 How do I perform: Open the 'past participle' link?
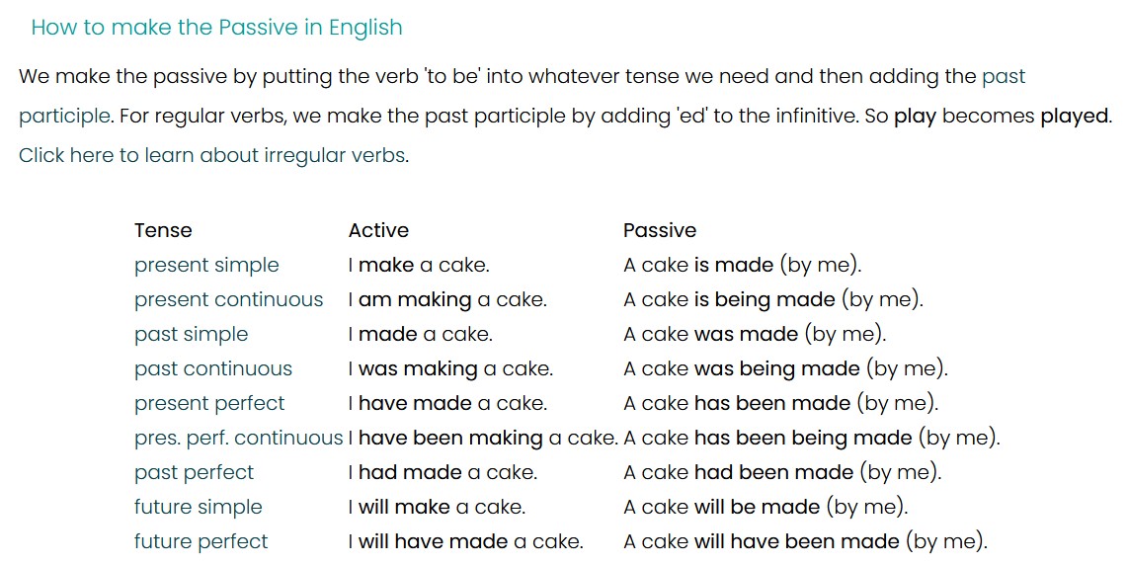click(x=64, y=116)
